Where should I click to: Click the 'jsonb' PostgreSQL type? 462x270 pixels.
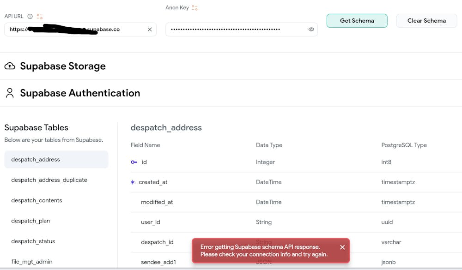[x=389, y=262]
